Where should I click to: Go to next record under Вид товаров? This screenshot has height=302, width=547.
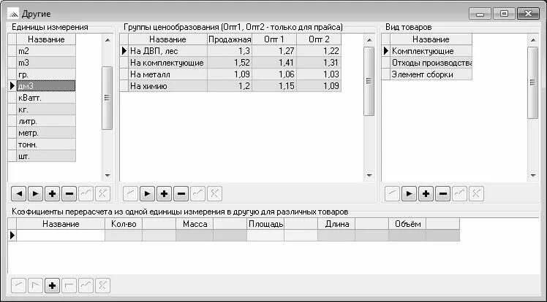pyautogui.click(x=409, y=194)
